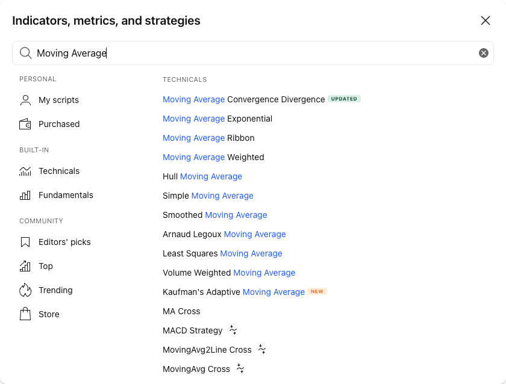The image size is (506, 384).
Task: Click the Editors' picks bookmark icon
Action: [x=25, y=242]
